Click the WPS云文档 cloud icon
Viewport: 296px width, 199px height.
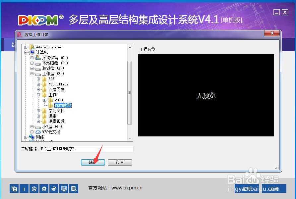pos(38,132)
